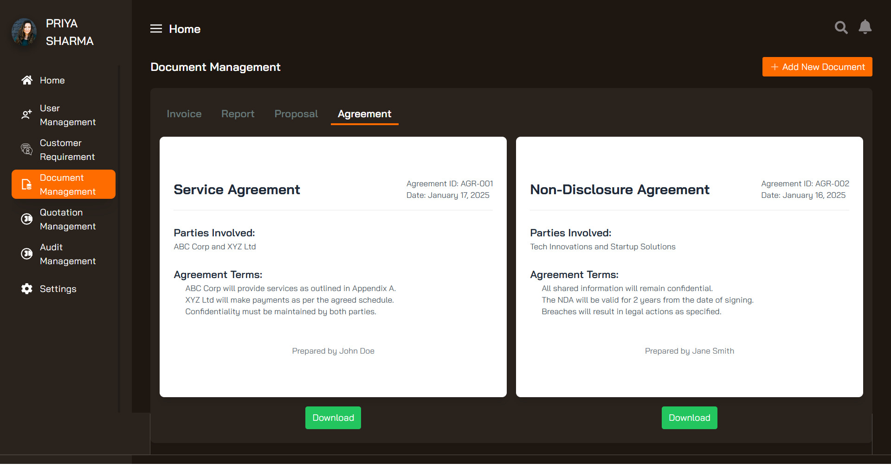The image size is (891, 469).
Task: Open User Management page
Action: tap(64, 115)
